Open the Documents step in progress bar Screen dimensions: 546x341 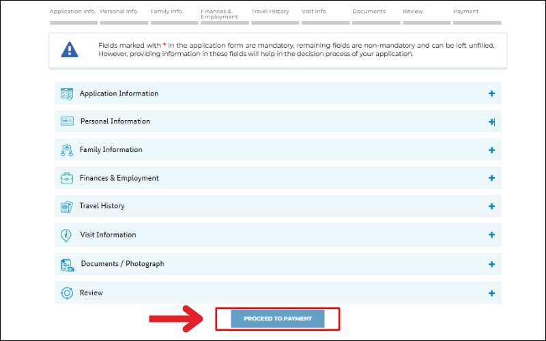click(x=369, y=12)
